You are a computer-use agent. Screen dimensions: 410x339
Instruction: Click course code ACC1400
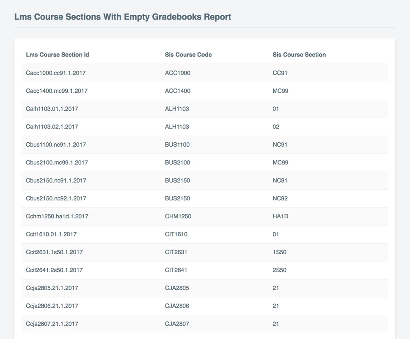[178, 91]
